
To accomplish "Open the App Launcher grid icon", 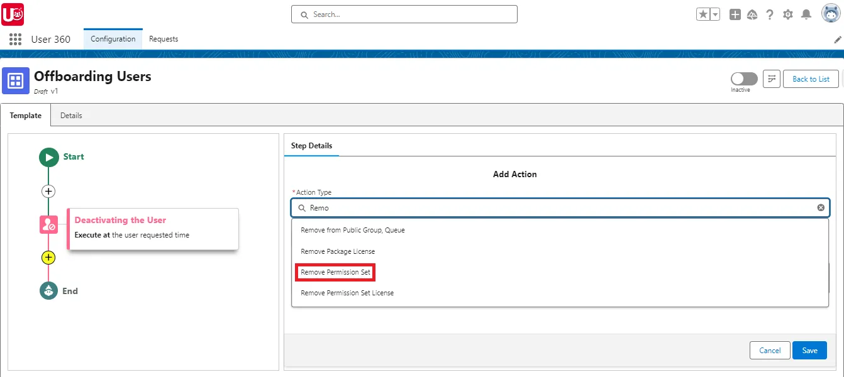I will (14, 39).
